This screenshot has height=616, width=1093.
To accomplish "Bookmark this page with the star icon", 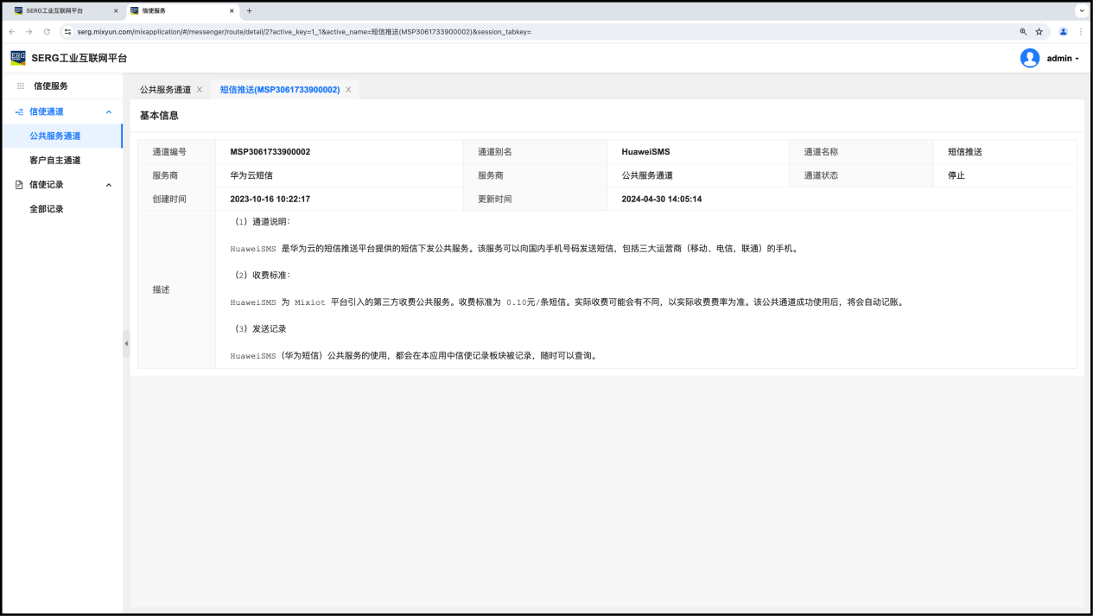I will tap(1039, 32).
